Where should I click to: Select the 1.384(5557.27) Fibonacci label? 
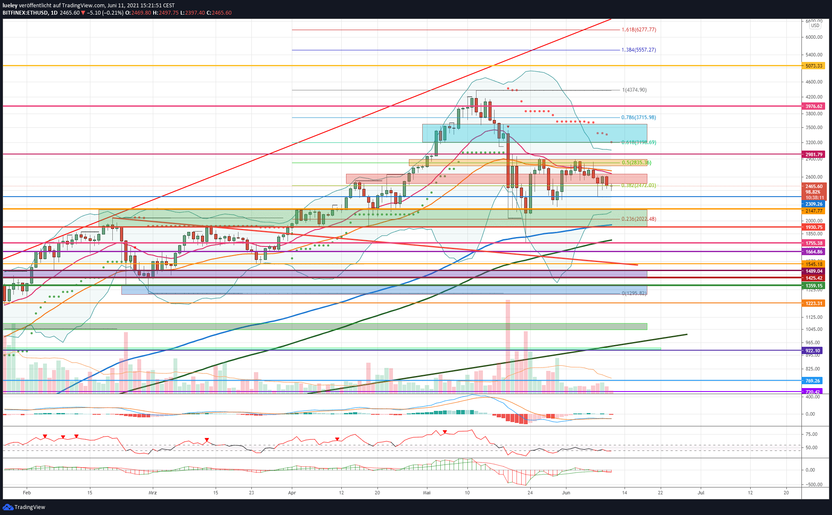click(x=639, y=50)
